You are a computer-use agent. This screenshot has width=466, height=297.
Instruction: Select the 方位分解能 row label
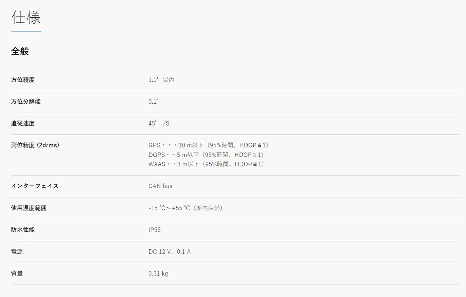pos(26,102)
